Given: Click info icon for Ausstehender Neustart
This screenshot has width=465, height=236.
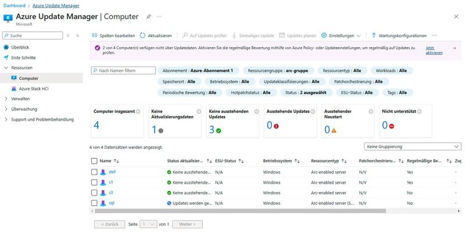Looking at the screenshot, I should [371, 111].
